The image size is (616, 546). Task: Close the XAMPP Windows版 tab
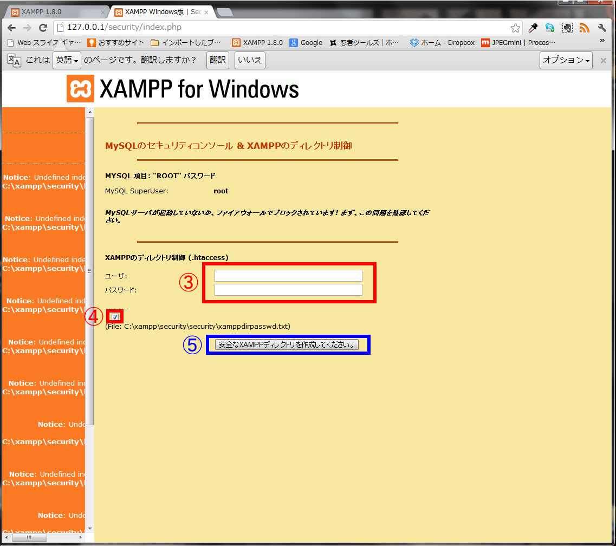point(206,12)
